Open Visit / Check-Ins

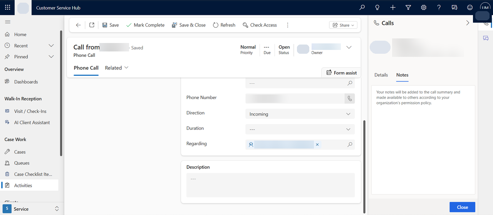tap(30, 111)
